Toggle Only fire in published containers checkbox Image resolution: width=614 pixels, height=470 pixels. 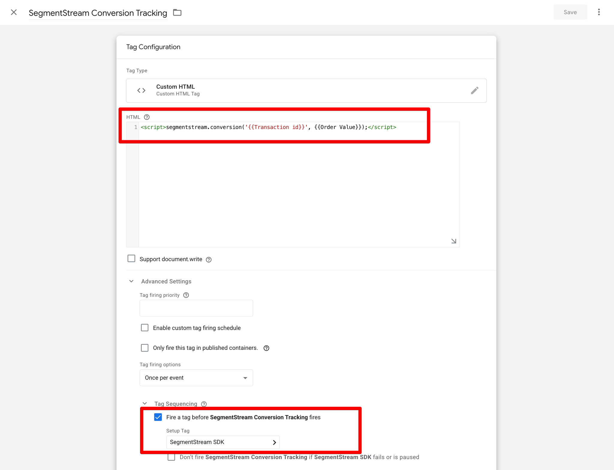coord(145,348)
